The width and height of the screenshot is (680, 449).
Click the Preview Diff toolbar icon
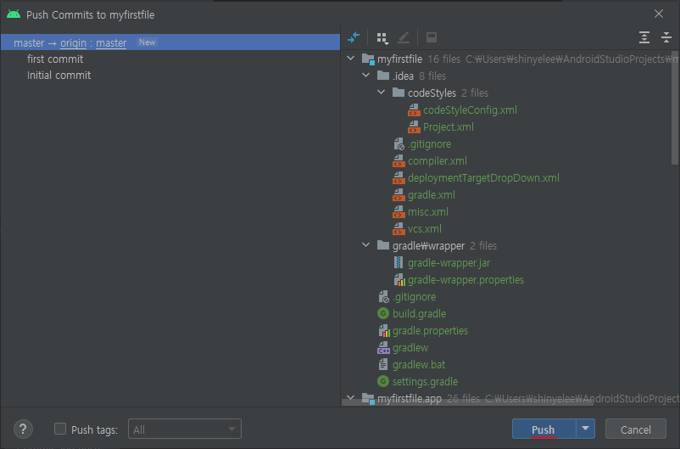431,38
